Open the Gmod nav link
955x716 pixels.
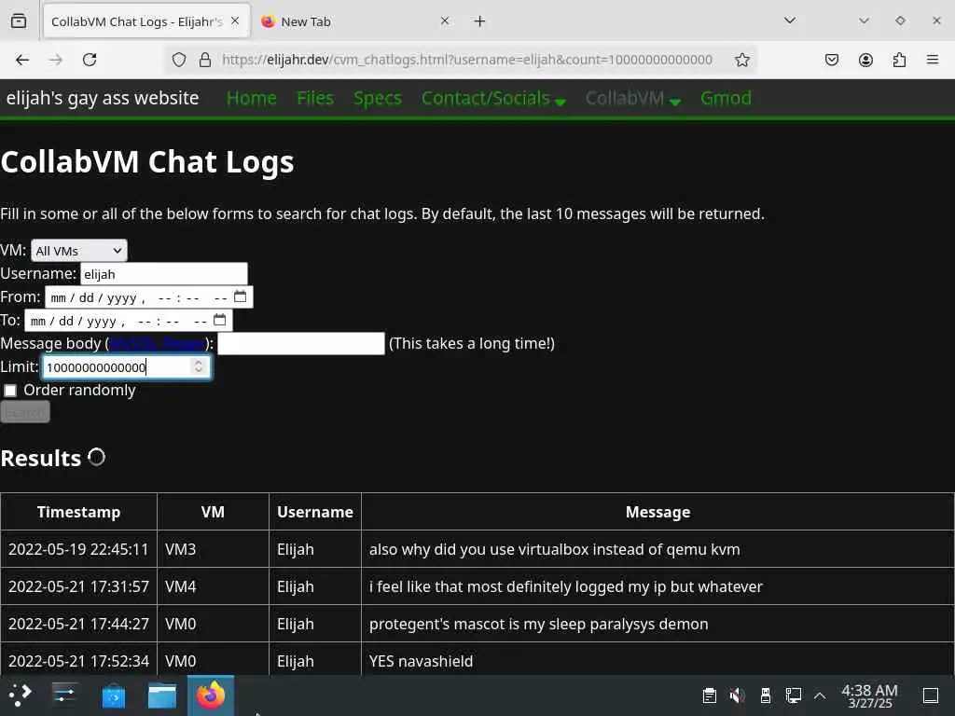coord(726,98)
